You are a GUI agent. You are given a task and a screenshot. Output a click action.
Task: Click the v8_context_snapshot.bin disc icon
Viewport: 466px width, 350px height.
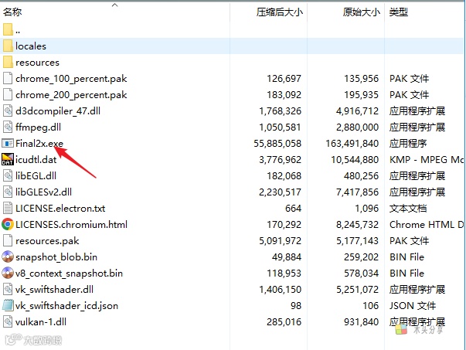point(8,273)
